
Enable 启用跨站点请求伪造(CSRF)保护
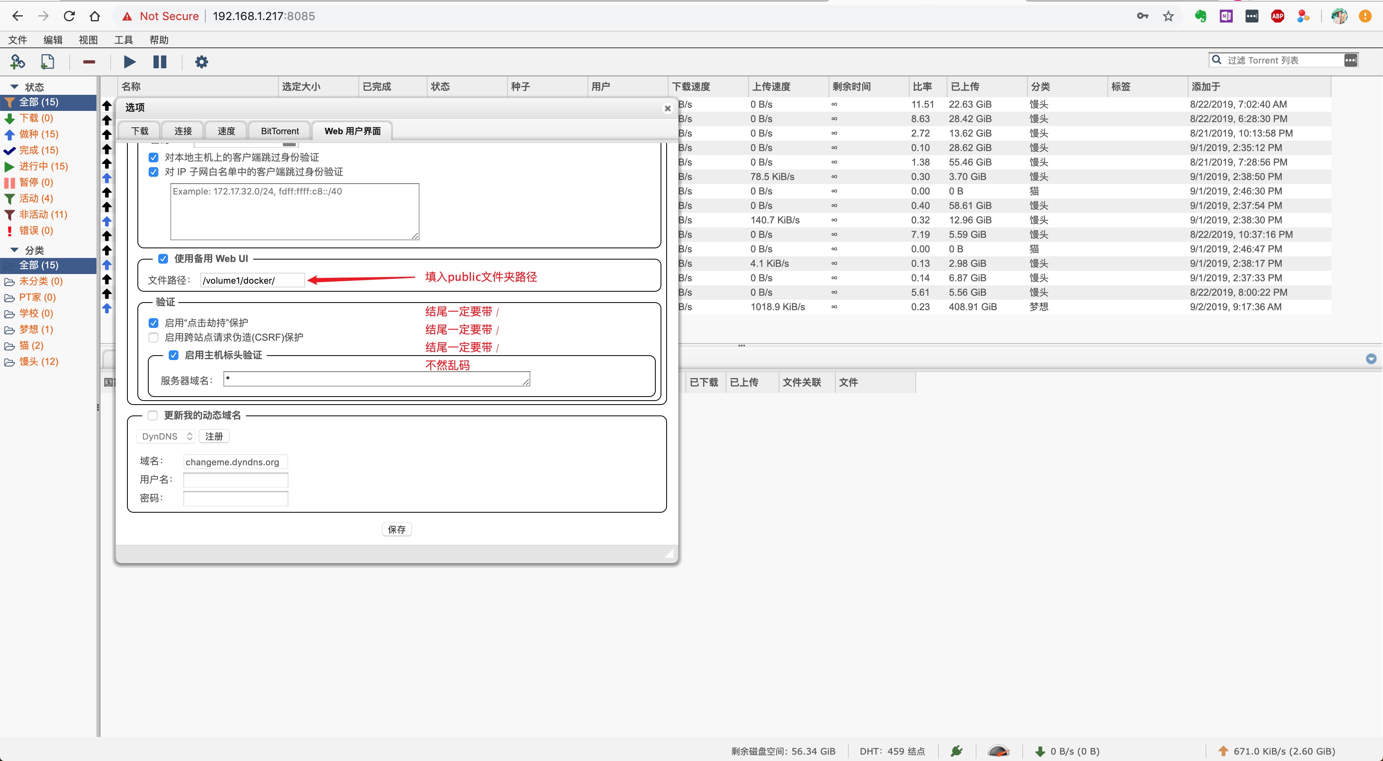point(153,337)
